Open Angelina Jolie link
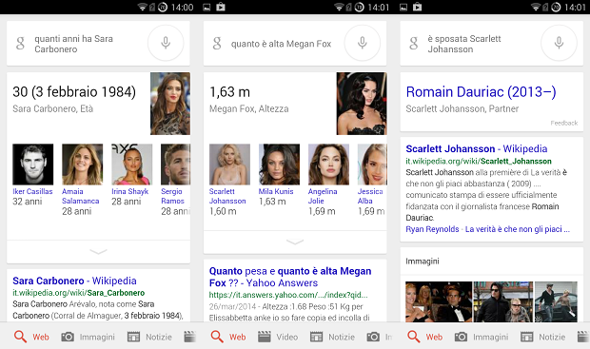 tap(323, 196)
